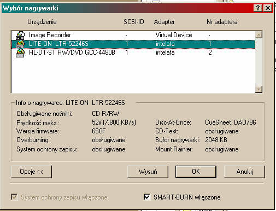Click the Disc-At-Once label
This screenshot has width=276, height=211.
[x=173, y=122]
